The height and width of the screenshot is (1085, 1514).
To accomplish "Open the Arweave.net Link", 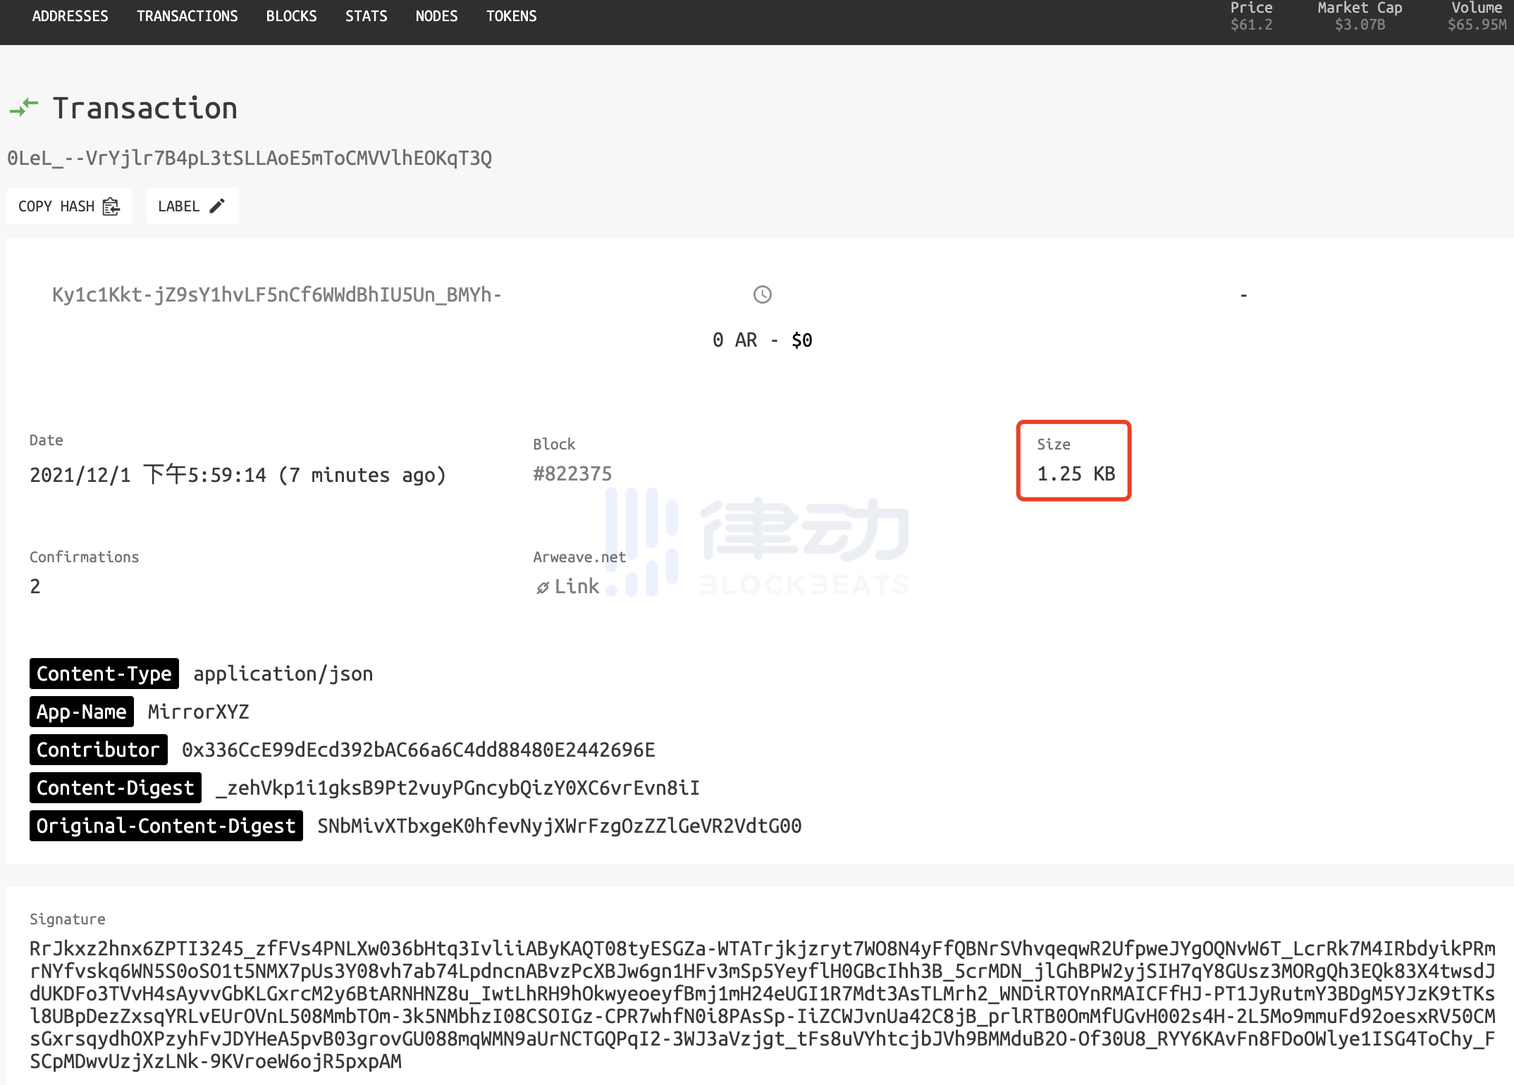I will tap(576, 586).
